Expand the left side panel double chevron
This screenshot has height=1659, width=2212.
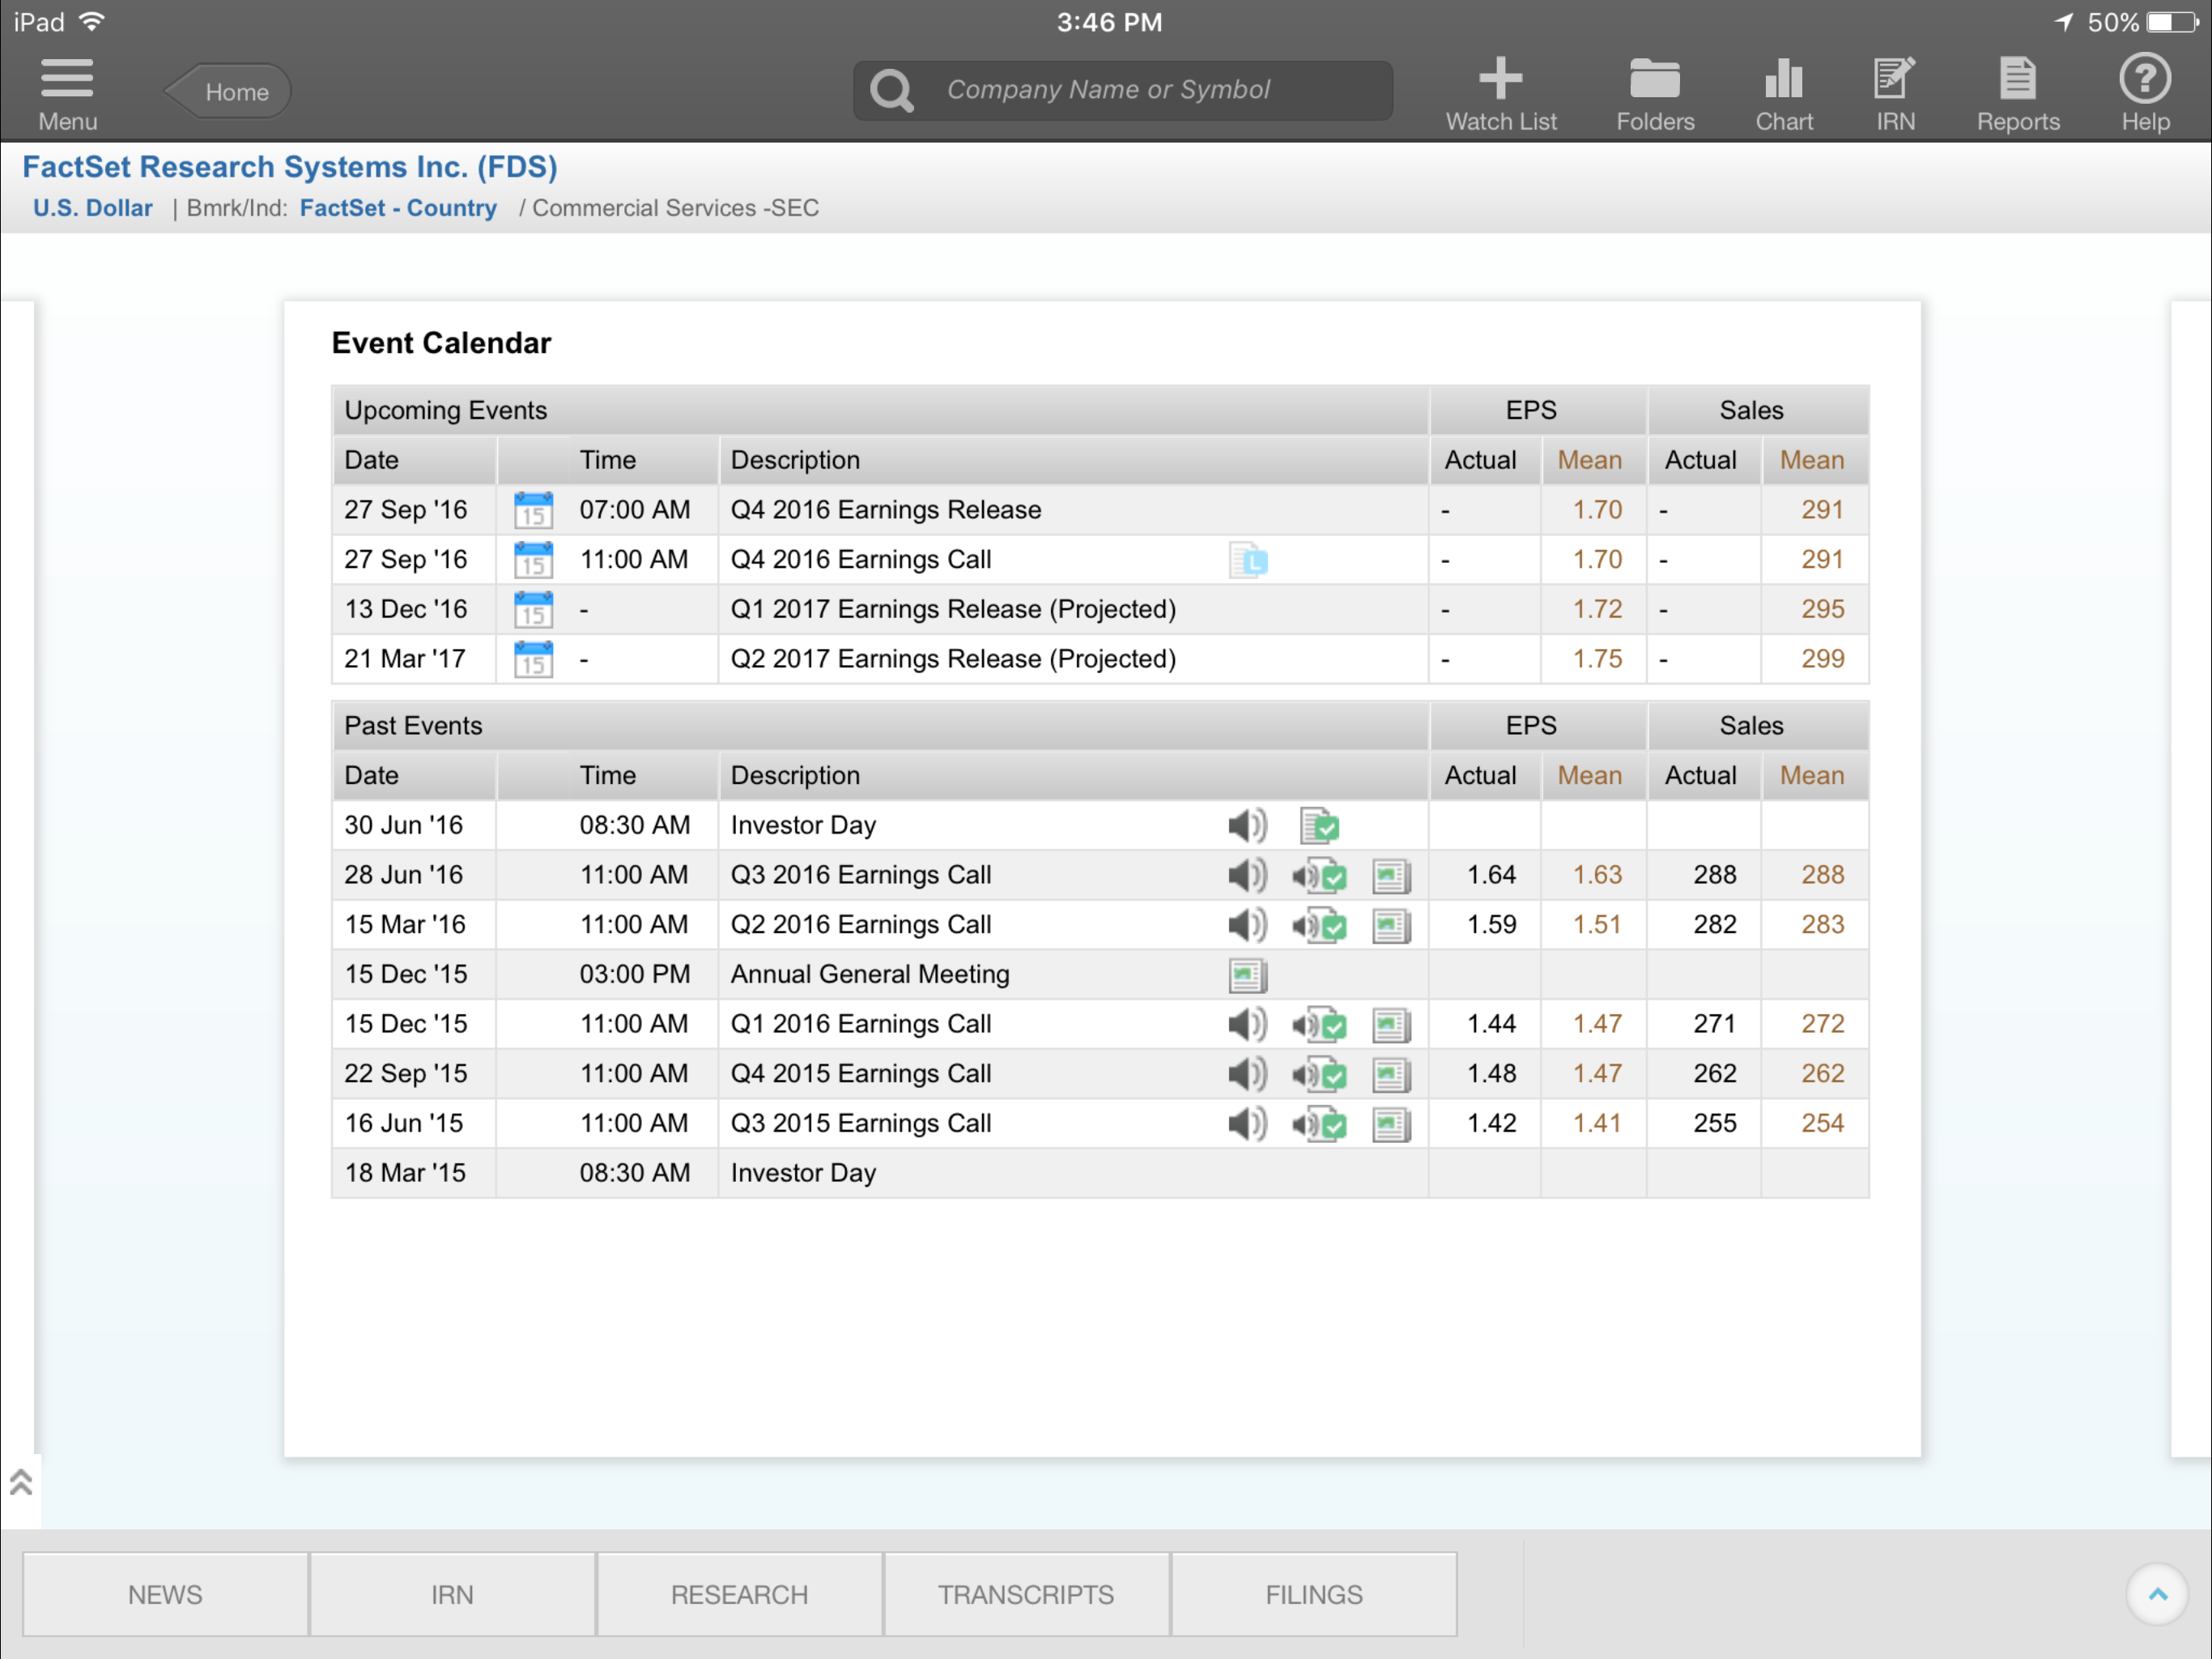(21, 1483)
